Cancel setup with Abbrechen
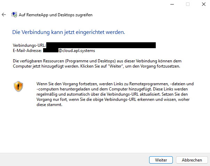 (192, 160)
